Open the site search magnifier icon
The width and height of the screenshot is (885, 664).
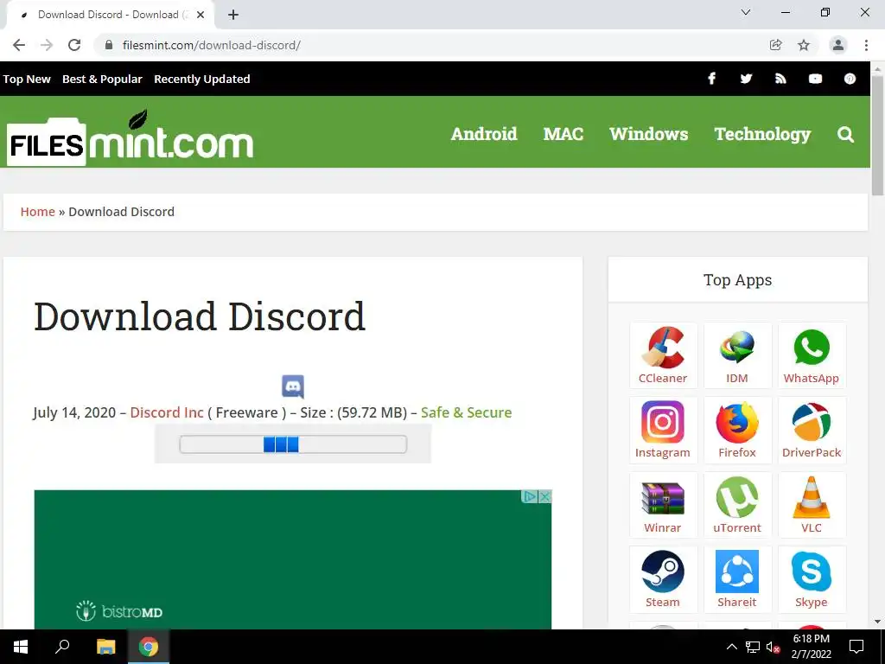(x=845, y=134)
